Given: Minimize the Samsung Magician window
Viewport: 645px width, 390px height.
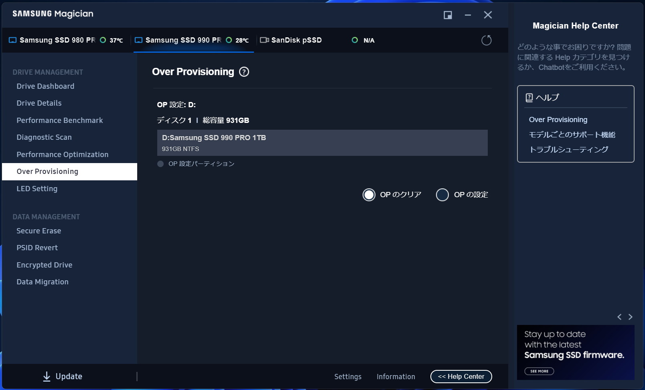Looking at the screenshot, I should pos(468,15).
